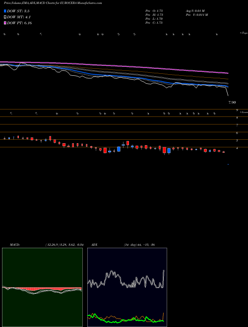
Task: Click the axis label 6 on price scale
Action: 237,133
